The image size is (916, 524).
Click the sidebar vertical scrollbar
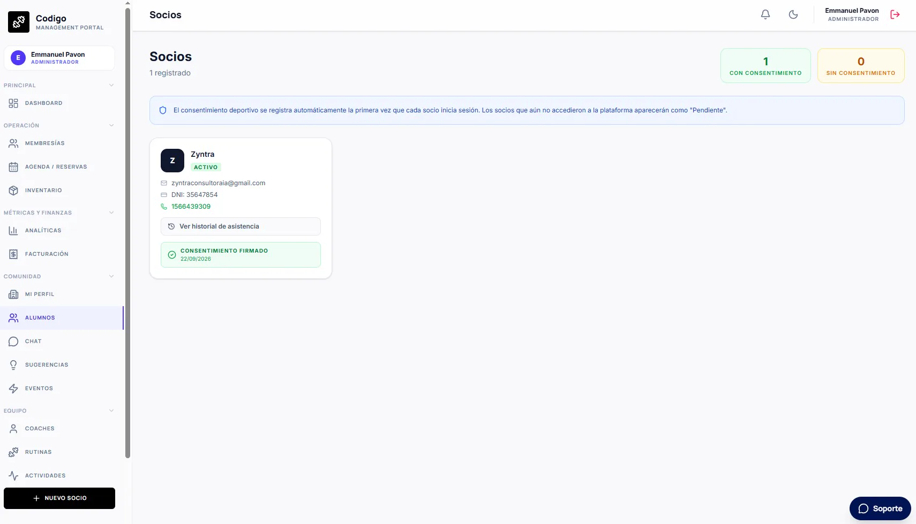coord(127,233)
